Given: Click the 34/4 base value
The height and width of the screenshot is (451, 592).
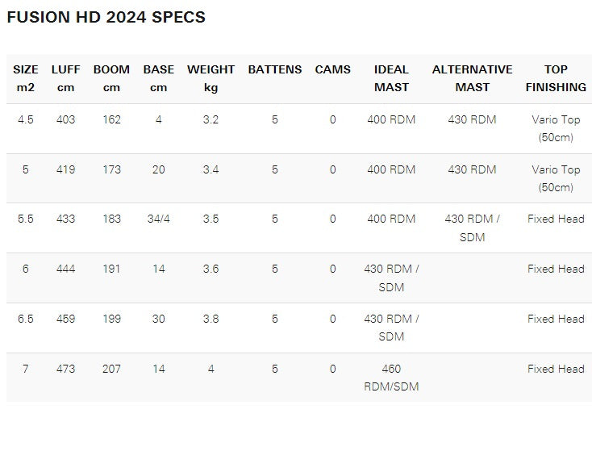Looking at the screenshot, I should (159, 219).
